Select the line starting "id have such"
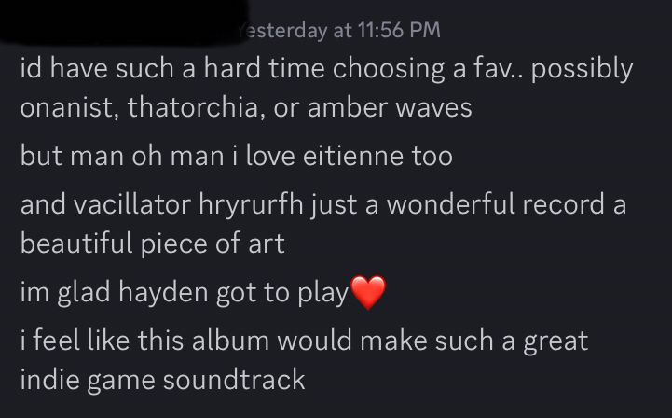The height and width of the screenshot is (418, 672). pyautogui.click(x=326, y=69)
